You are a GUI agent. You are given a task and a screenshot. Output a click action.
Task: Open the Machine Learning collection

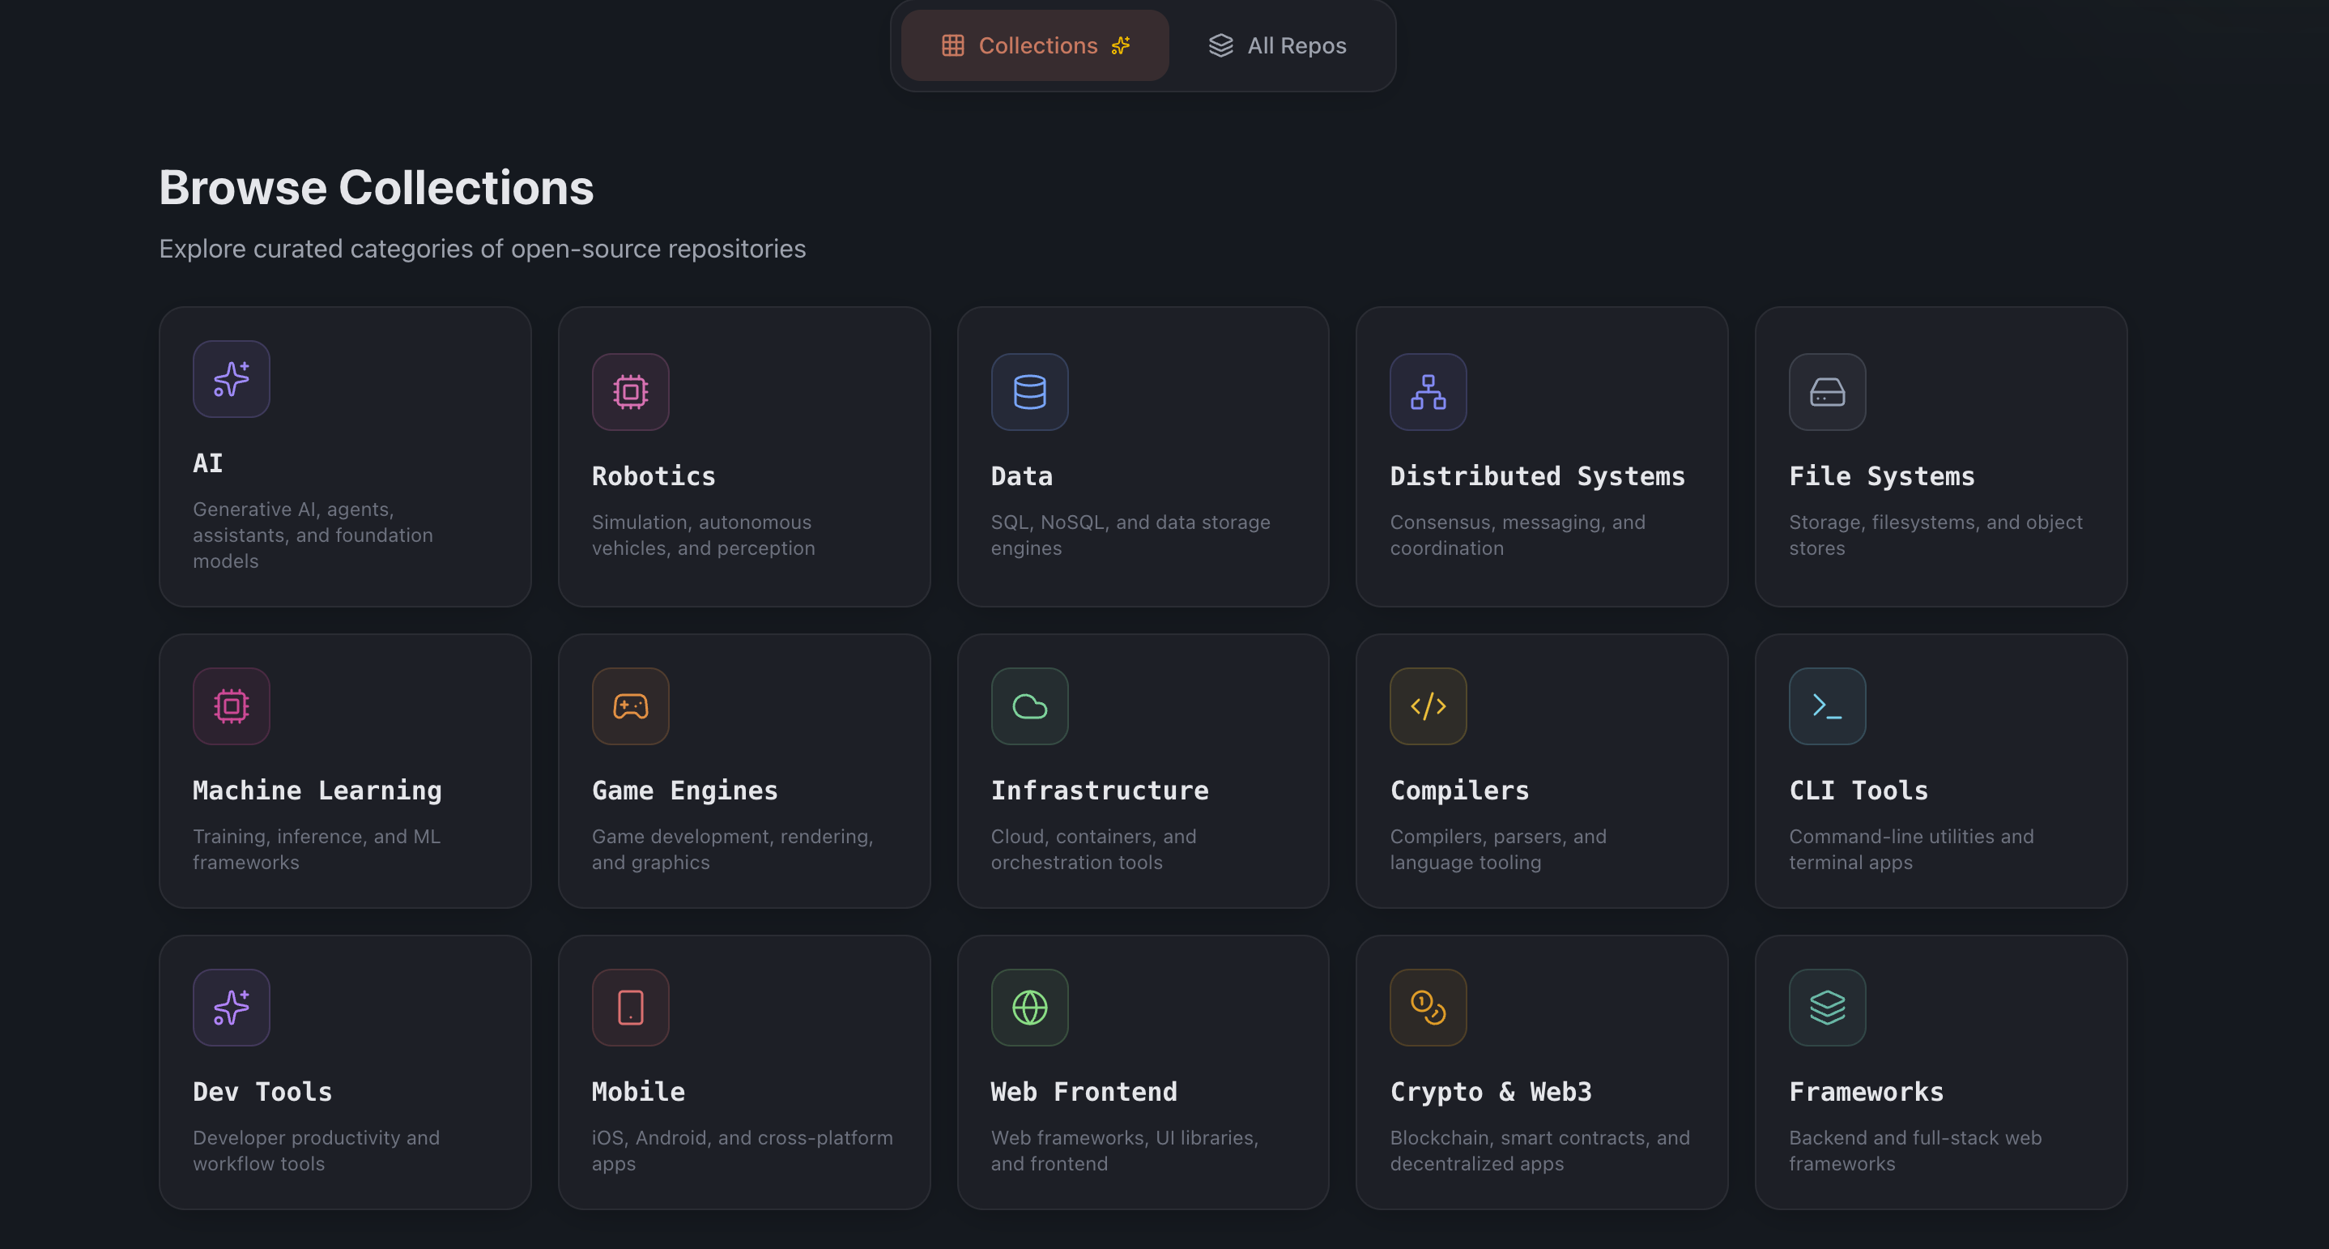(344, 770)
